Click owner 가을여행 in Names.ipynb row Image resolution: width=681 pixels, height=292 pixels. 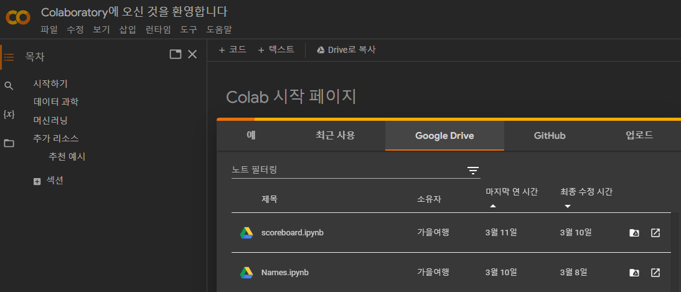[433, 273]
